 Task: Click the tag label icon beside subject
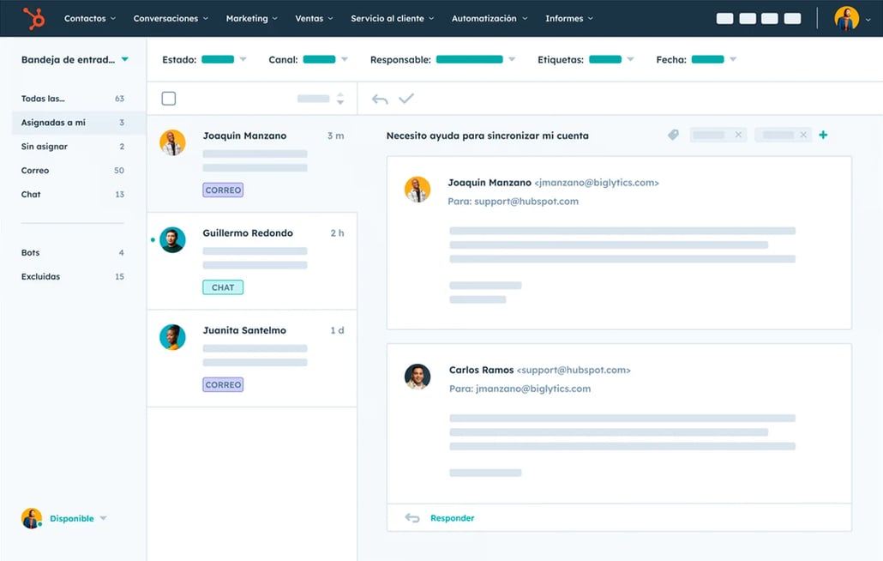(x=673, y=136)
